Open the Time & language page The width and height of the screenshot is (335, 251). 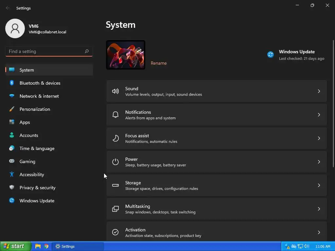click(49, 148)
